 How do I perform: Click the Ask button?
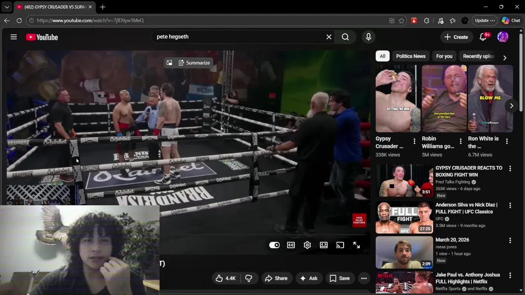[x=309, y=278]
